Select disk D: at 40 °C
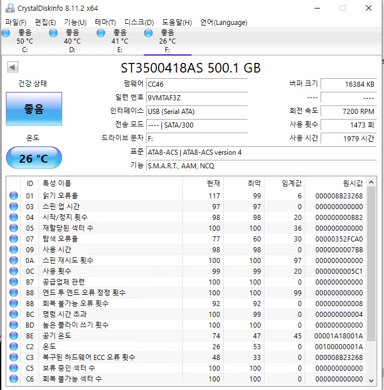This screenshot has width=384, height=390. (x=72, y=41)
